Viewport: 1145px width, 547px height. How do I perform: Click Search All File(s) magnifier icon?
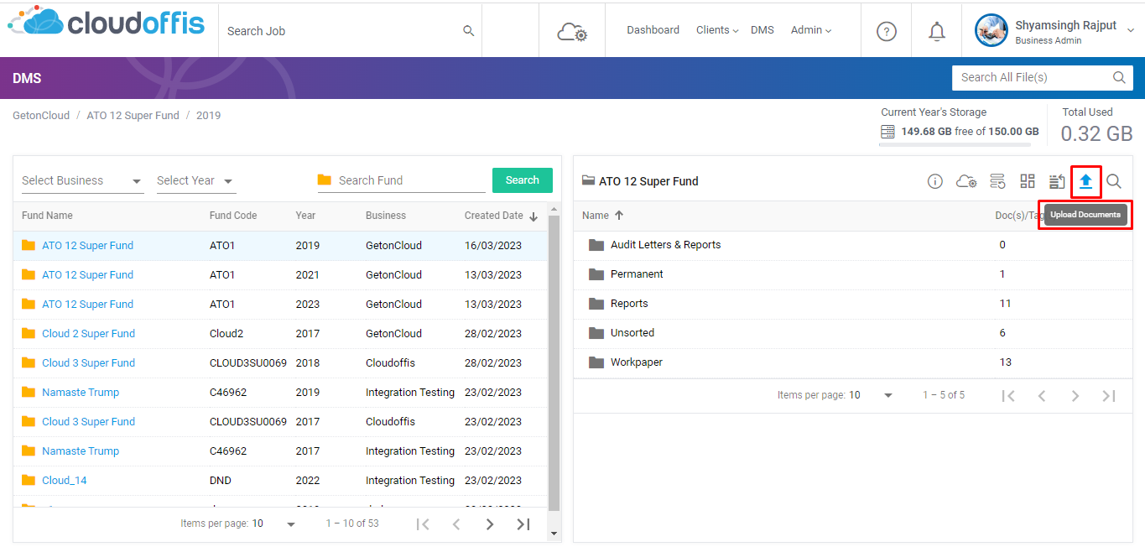[1119, 77]
